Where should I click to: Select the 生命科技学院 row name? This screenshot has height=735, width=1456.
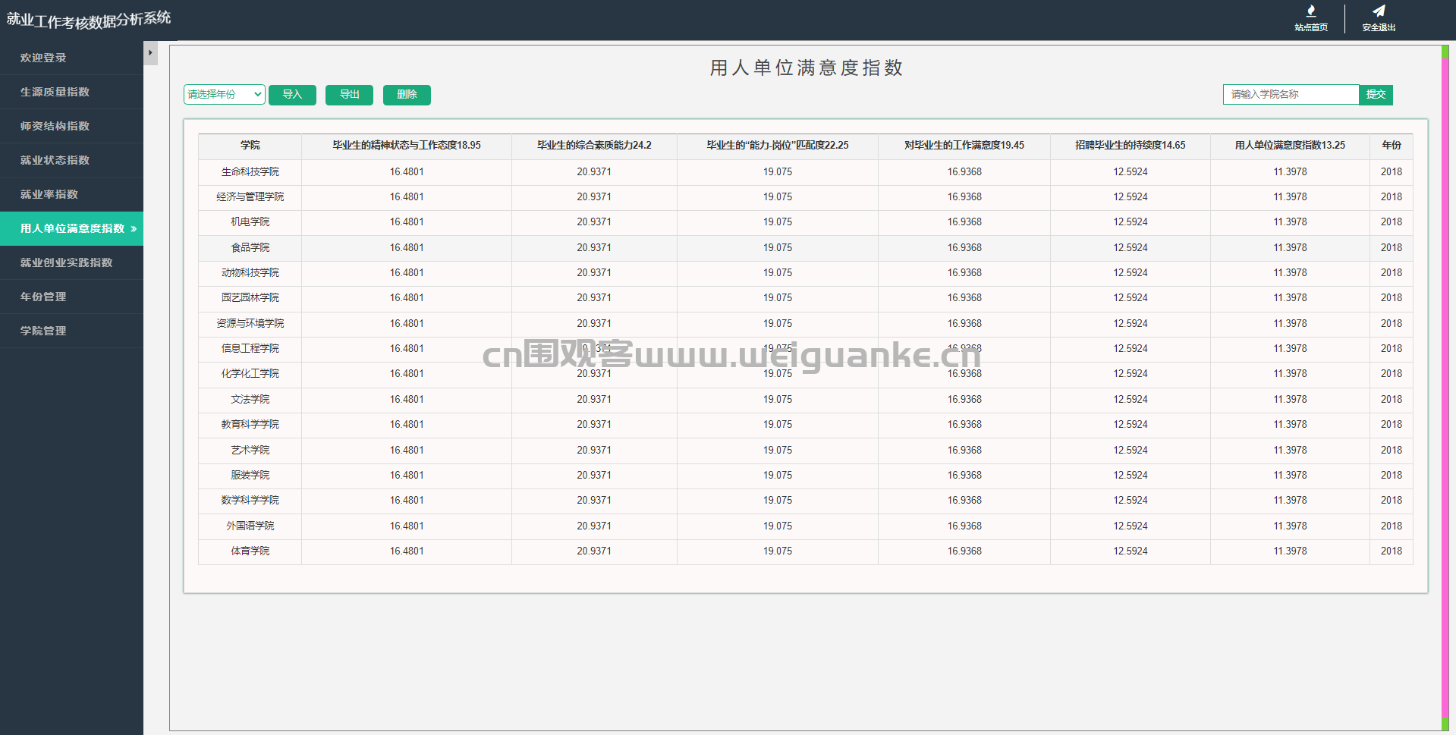click(x=250, y=172)
